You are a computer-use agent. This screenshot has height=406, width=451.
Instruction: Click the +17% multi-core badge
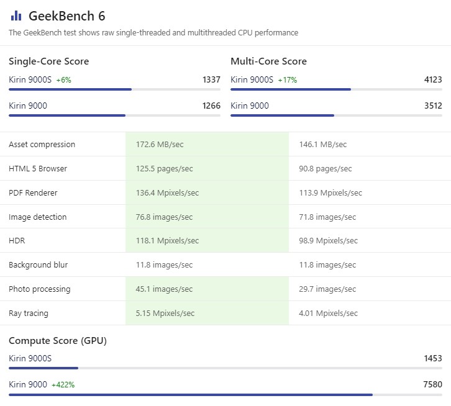pyautogui.click(x=287, y=80)
